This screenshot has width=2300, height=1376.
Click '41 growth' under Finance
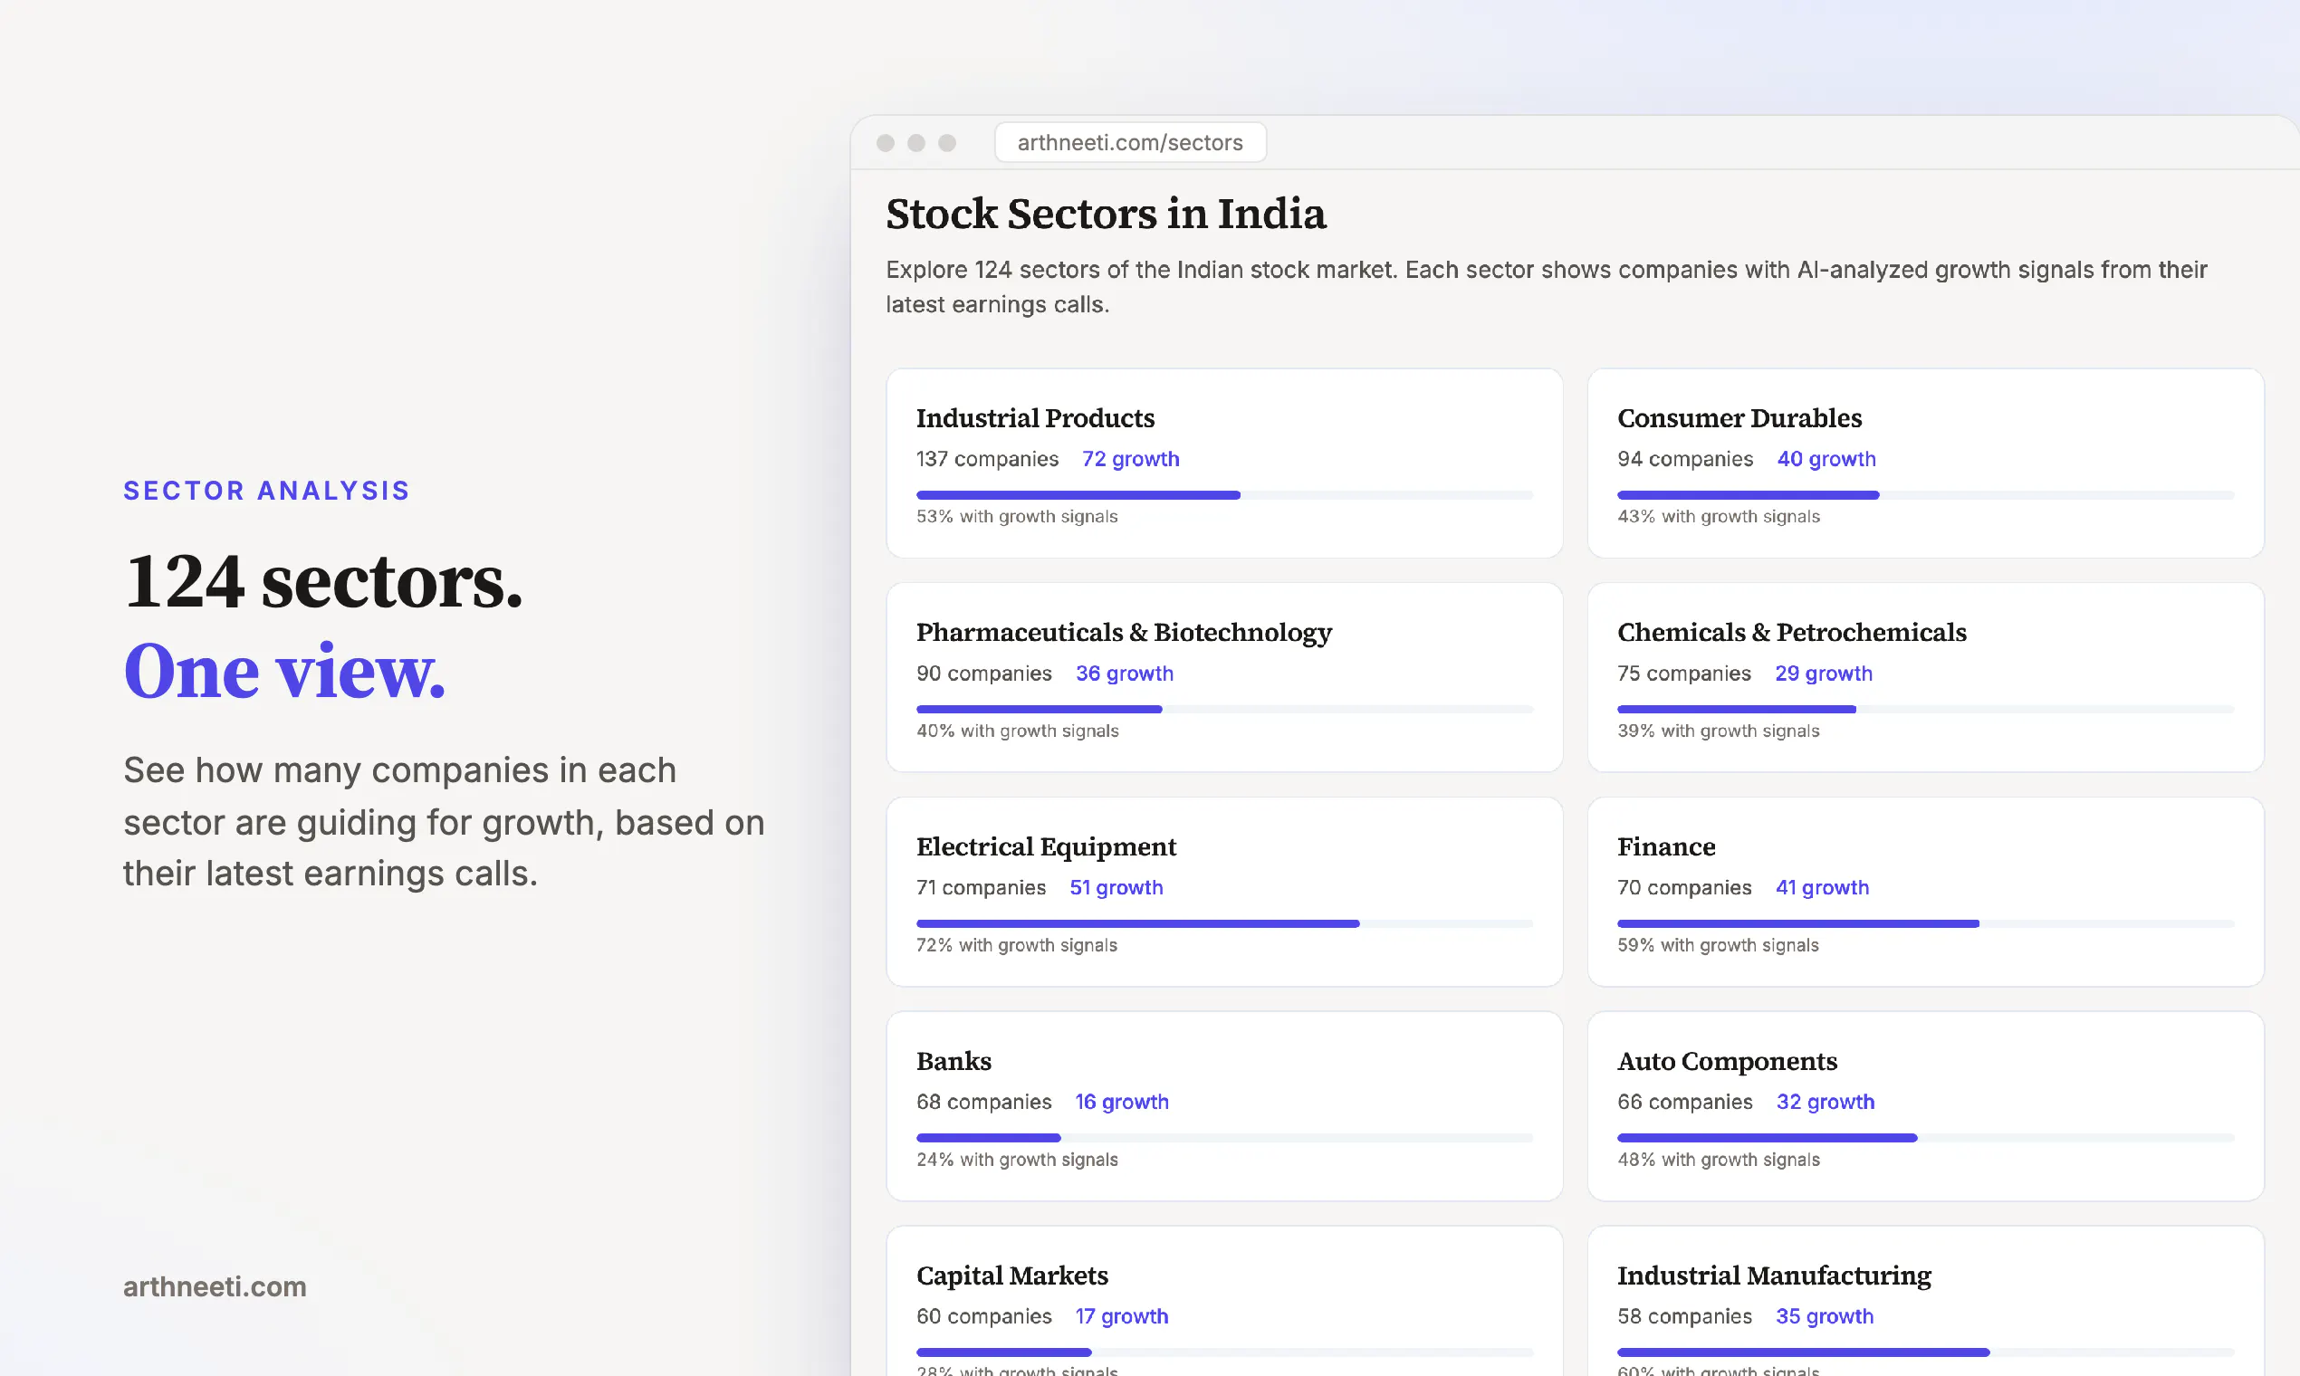point(1822,887)
